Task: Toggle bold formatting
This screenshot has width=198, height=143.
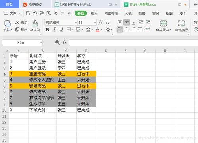Action: click(x=48, y=29)
